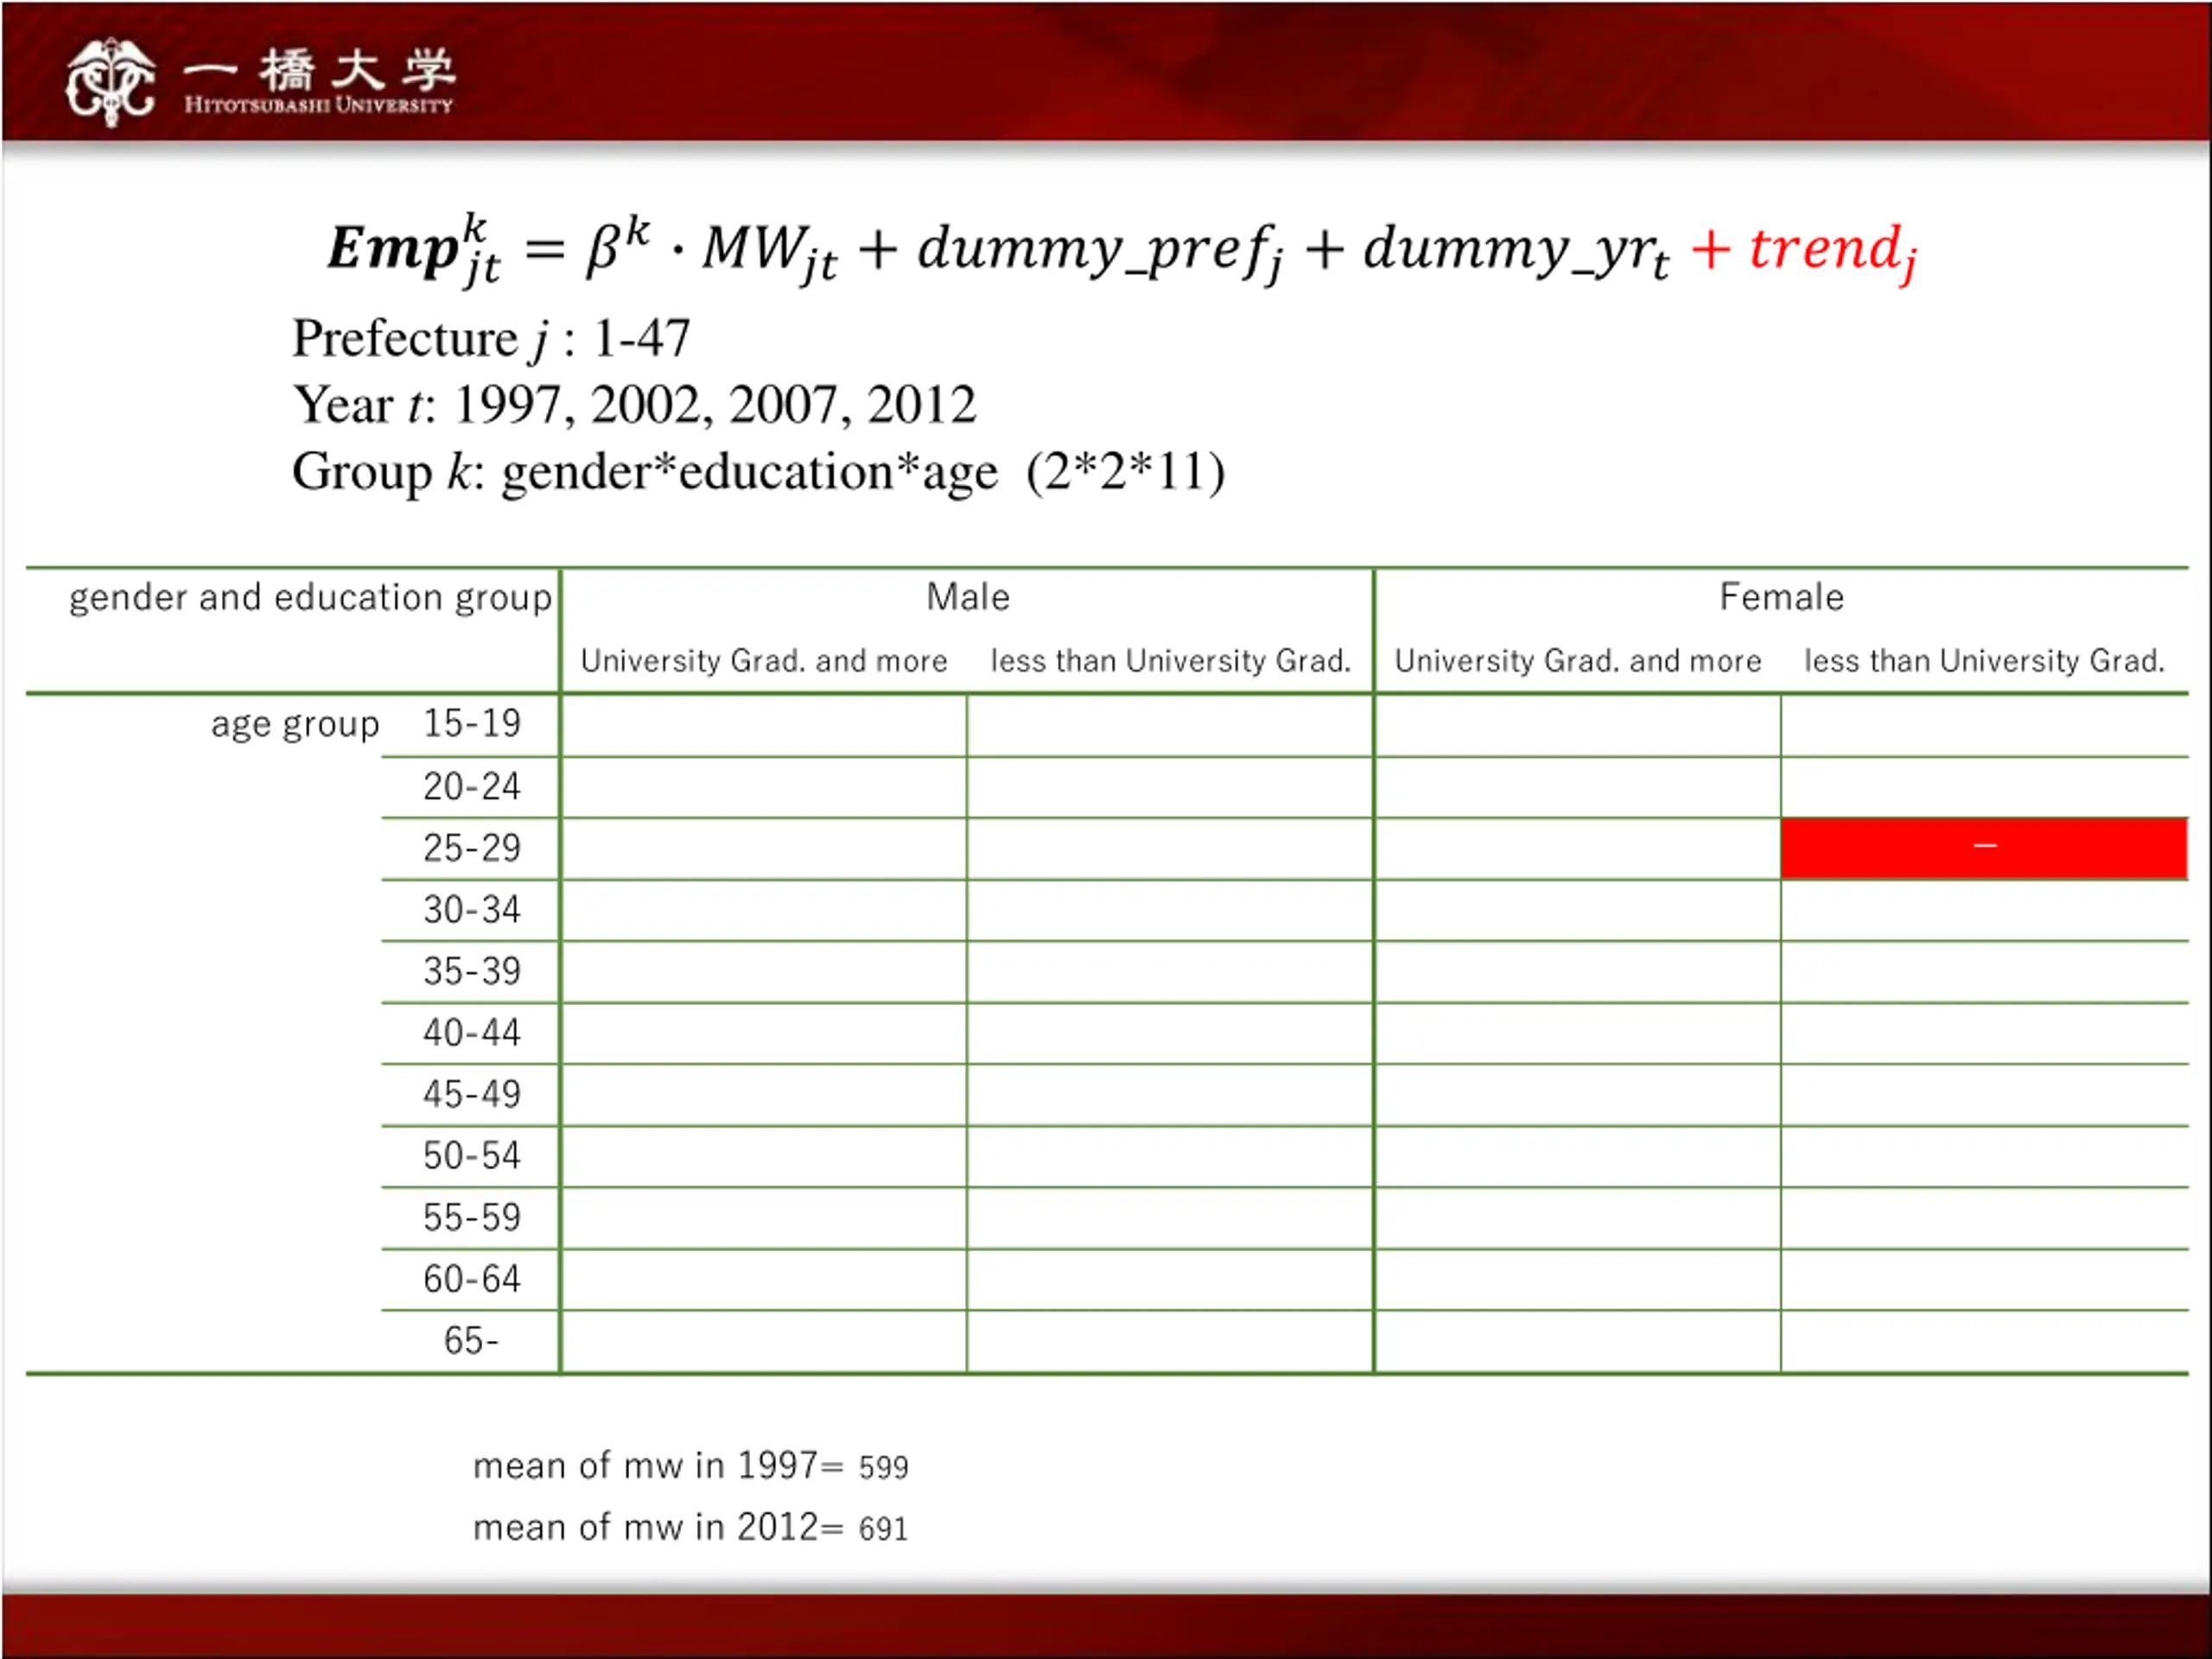
Task: Click the Hitotsubashi University crest logo
Action: [110, 82]
